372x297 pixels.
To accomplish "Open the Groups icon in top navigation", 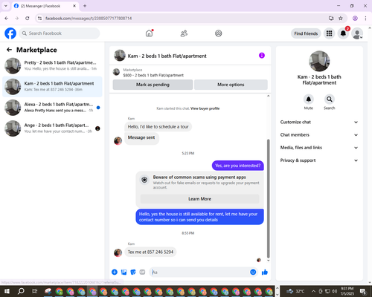I will pyautogui.click(x=219, y=33).
